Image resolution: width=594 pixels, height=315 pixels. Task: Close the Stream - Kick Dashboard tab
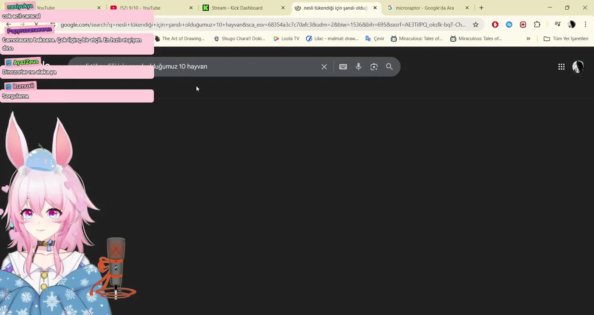tap(283, 8)
